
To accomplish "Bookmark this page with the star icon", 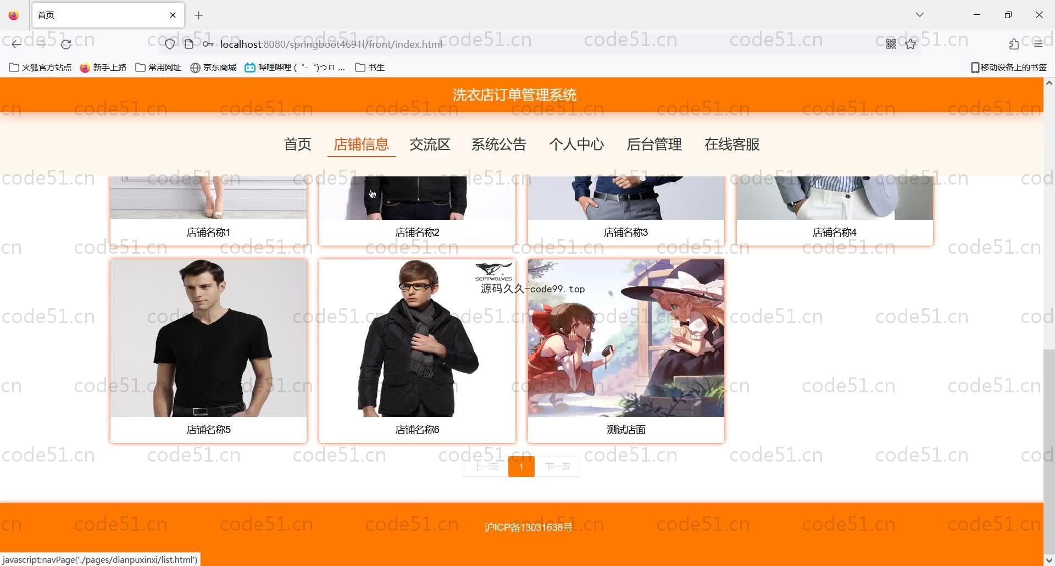I will (x=910, y=44).
